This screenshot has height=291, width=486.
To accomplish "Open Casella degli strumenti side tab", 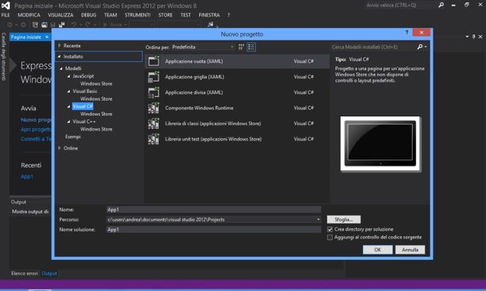I will point(4,57).
